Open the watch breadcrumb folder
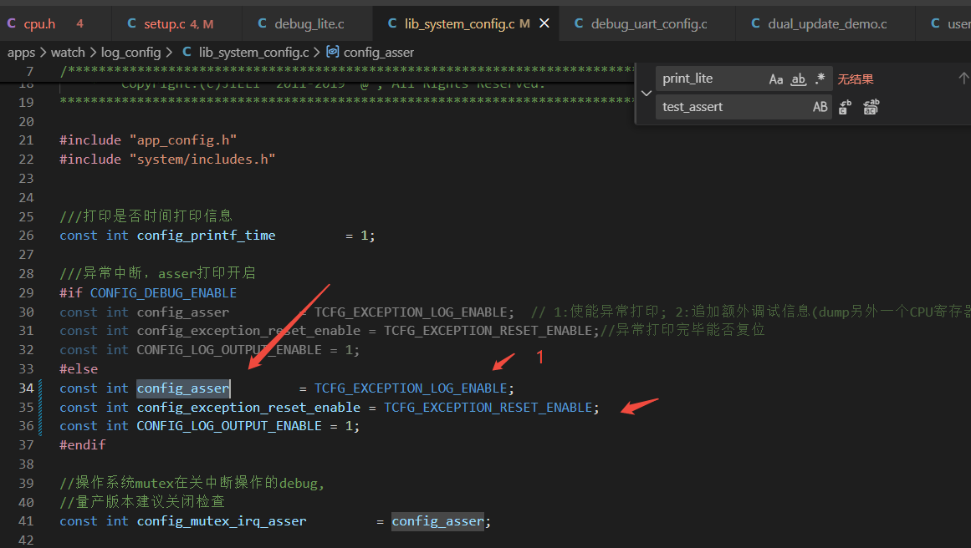The image size is (971, 548). (x=68, y=53)
